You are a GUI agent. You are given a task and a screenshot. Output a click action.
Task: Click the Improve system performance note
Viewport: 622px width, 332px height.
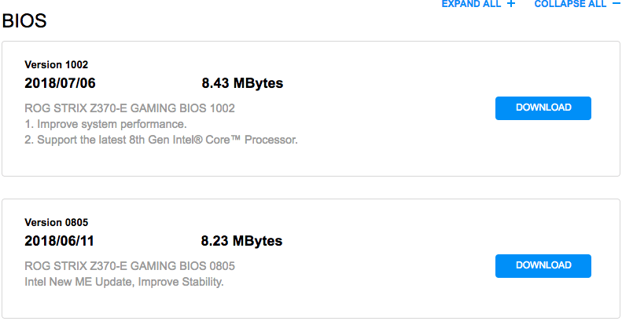[105, 124]
